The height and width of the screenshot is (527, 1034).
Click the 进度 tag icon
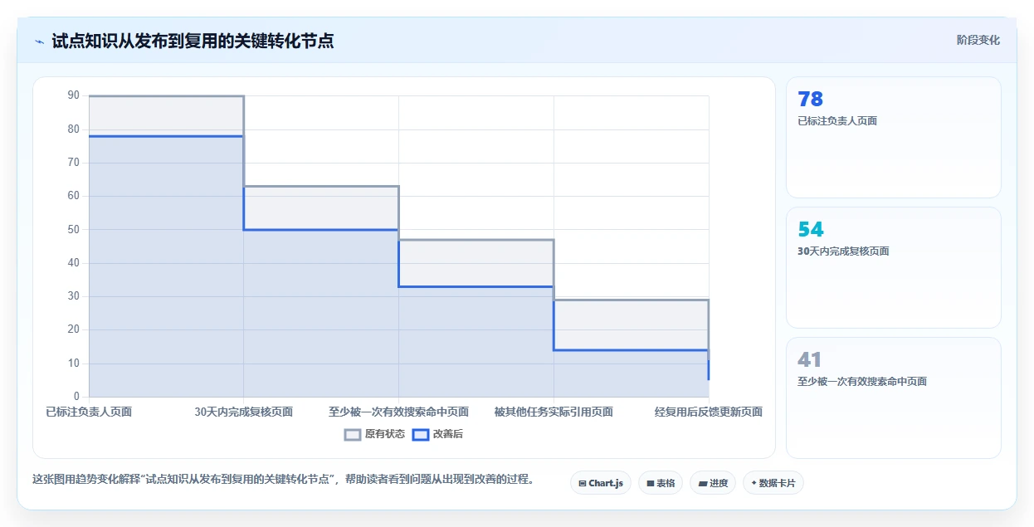pos(703,483)
